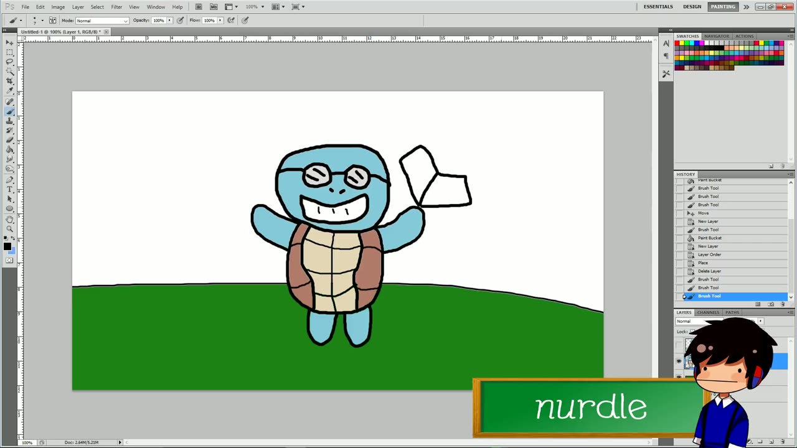The width and height of the screenshot is (797, 448).
Task: Delete layer with Layers panel trash icon
Action: [783, 442]
